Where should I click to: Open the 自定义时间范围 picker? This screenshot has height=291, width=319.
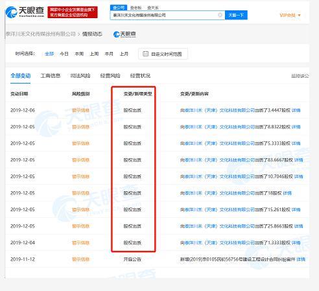click(163, 54)
